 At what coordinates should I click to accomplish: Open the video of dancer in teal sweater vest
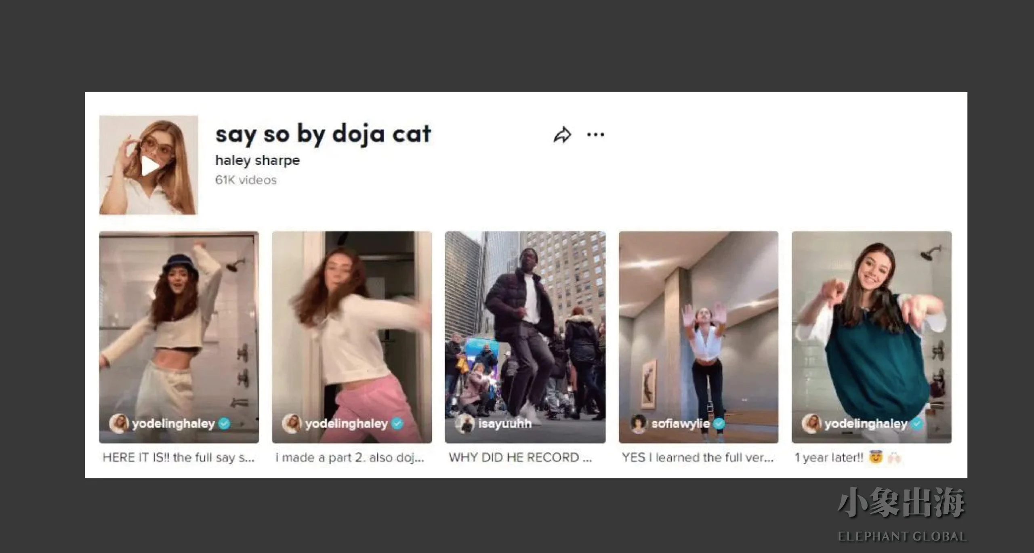pyautogui.click(x=872, y=337)
